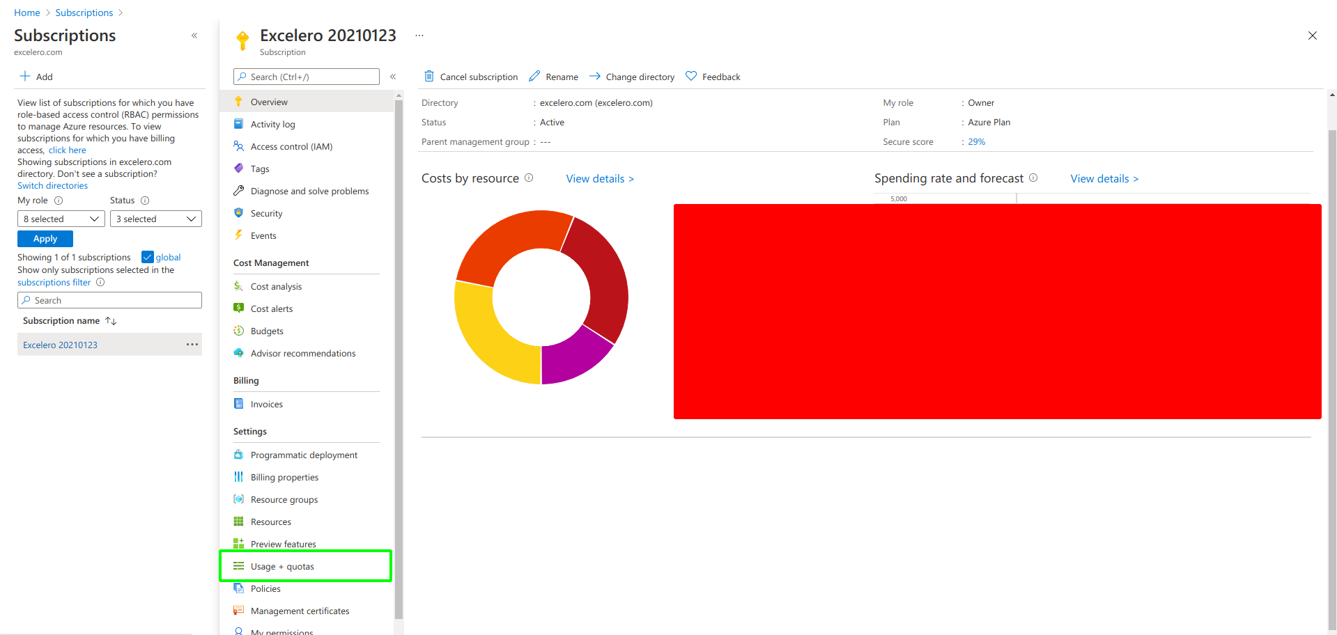This screenshot has width=1337, height=635.
Task: Open the Tags blade
Action: (260, 168)
